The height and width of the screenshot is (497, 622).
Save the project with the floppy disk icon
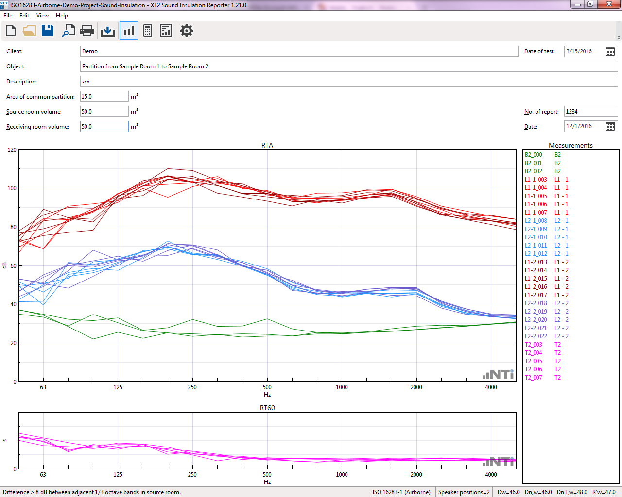48,31
